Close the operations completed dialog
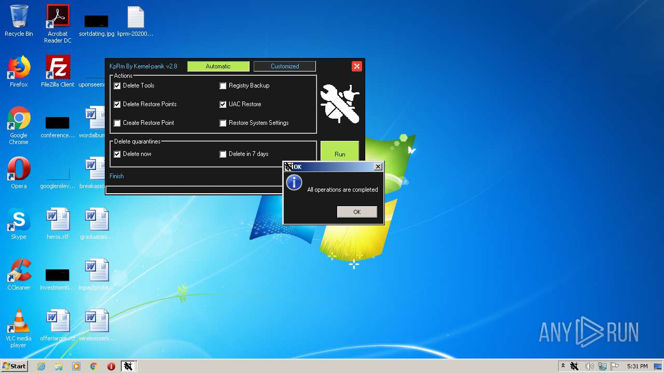 pyautogui.click(x=378, y=166)
